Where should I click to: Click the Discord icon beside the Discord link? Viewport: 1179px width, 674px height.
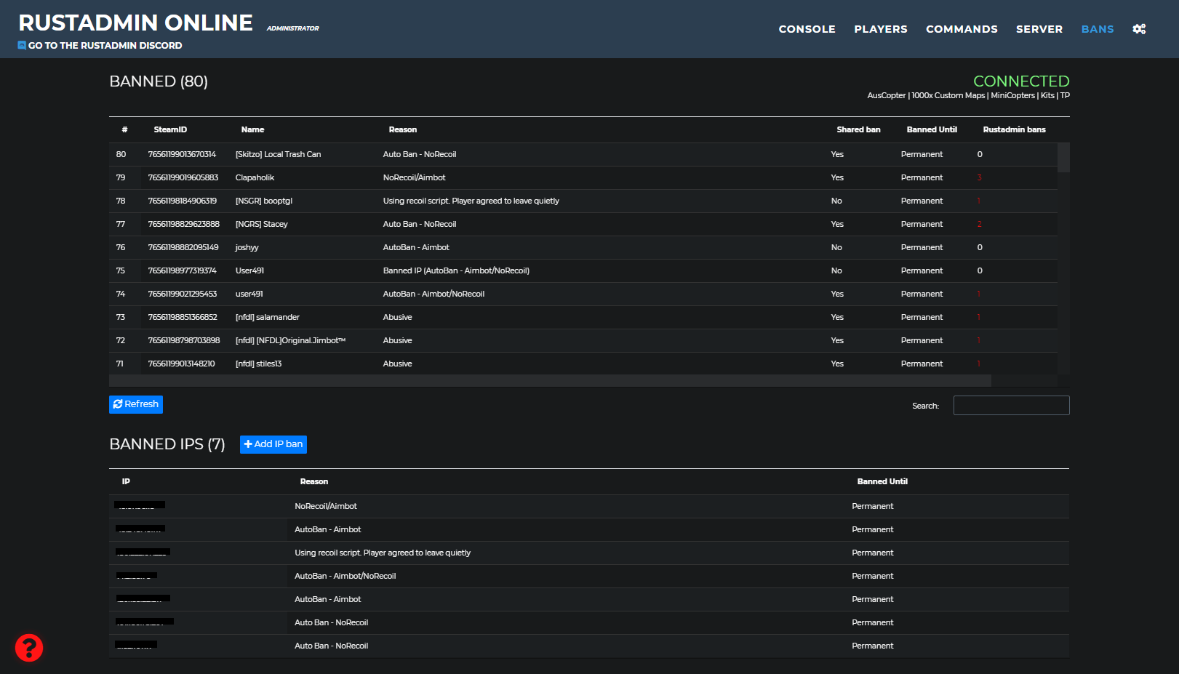pos(22,45)
